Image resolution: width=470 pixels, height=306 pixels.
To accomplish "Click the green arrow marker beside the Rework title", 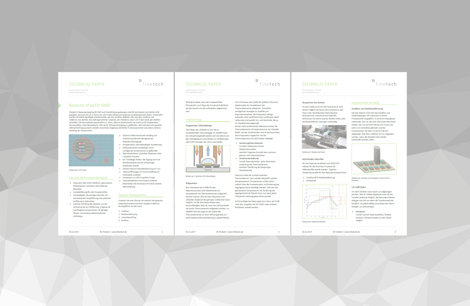I will tap(60, 105).
